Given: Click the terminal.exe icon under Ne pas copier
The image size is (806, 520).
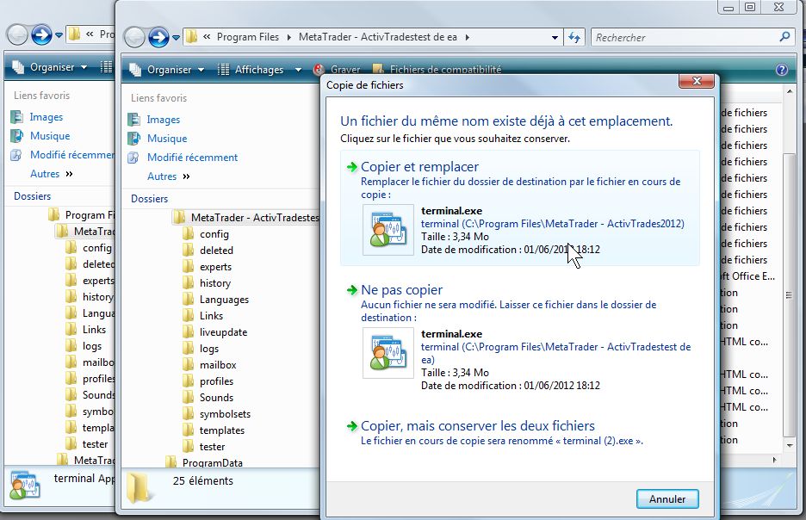Looking at the screenshot, I should [388, 353].
